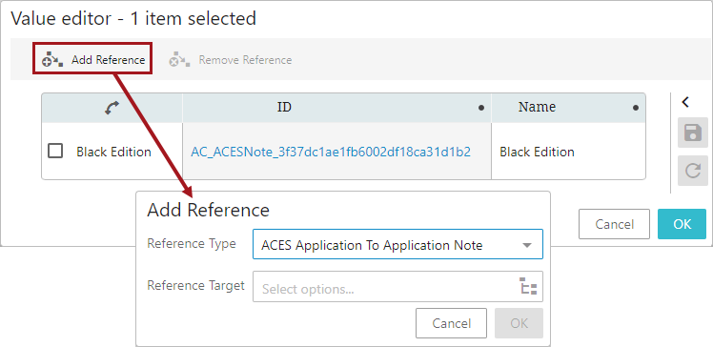713x347 pixels.
Task: Click greyed OK in Add Reference dialog
Action: (519, 323)
